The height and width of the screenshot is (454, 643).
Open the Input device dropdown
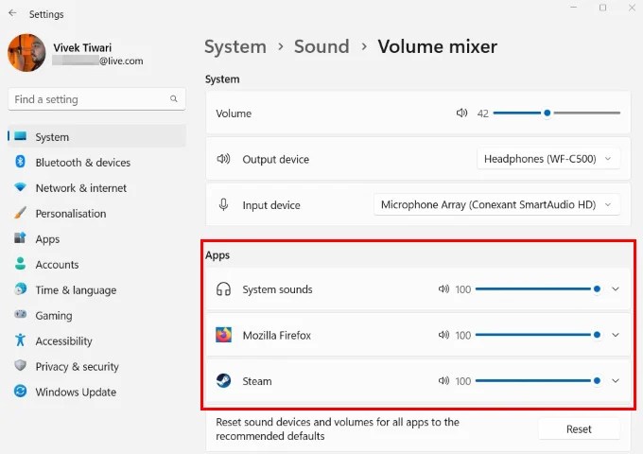point(496,204)
